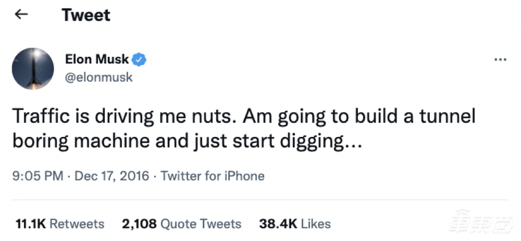The image size is (521, 241).
Task: Click the Tweet page header title
Action: [x=86, y=15]
